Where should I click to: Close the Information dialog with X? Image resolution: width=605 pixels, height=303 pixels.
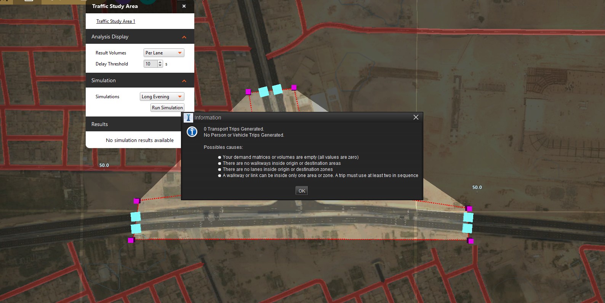[x=416, y=117]
